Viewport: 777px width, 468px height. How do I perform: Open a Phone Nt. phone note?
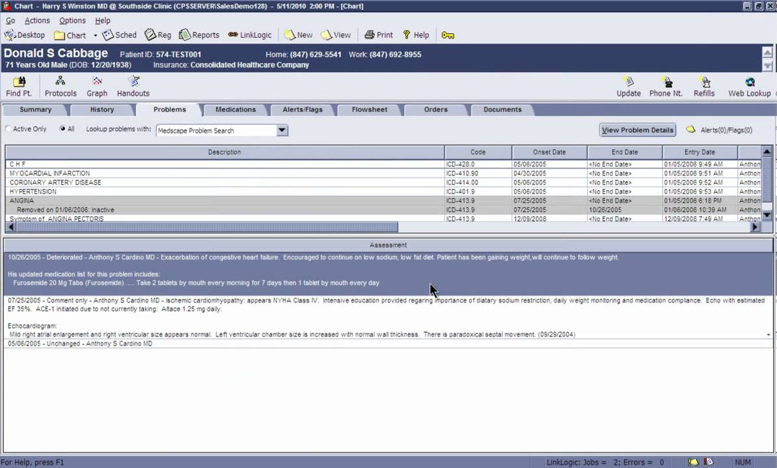[x=666, y=86]
